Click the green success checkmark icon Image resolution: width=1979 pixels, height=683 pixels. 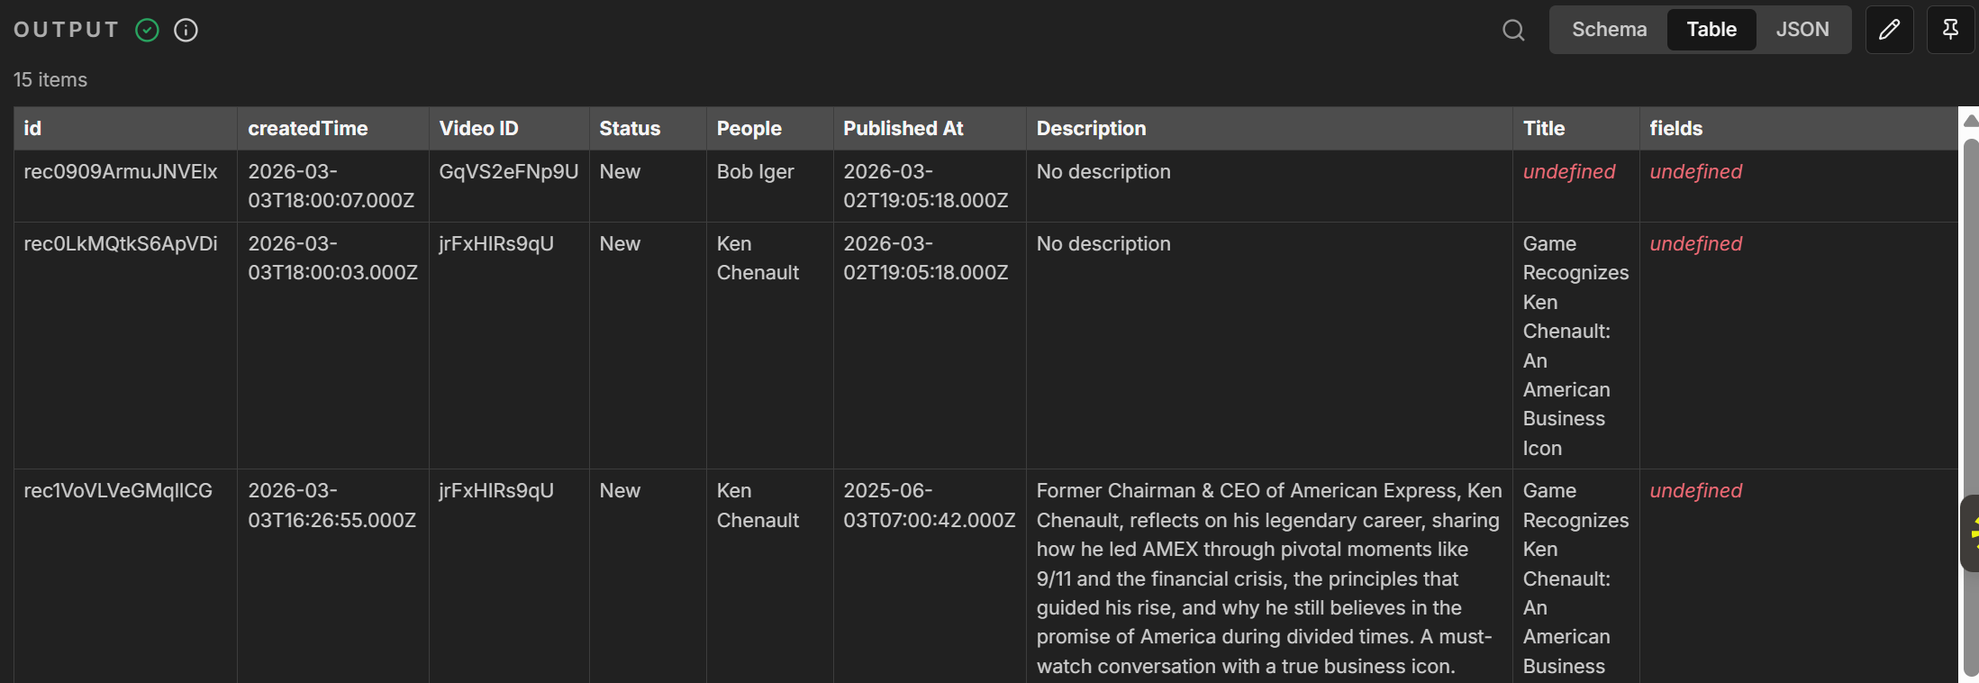click(147, 31)
